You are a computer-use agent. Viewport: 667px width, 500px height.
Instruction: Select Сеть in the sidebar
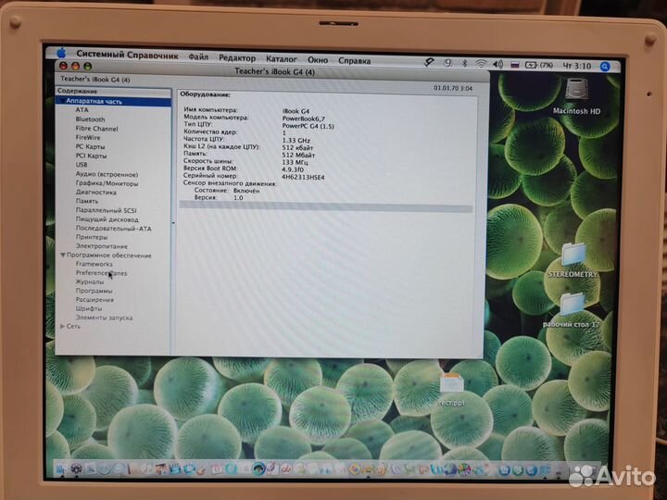(73, 326)
